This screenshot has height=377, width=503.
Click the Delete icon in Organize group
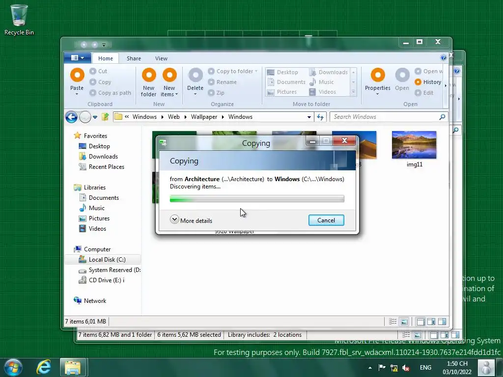(196, 75)
